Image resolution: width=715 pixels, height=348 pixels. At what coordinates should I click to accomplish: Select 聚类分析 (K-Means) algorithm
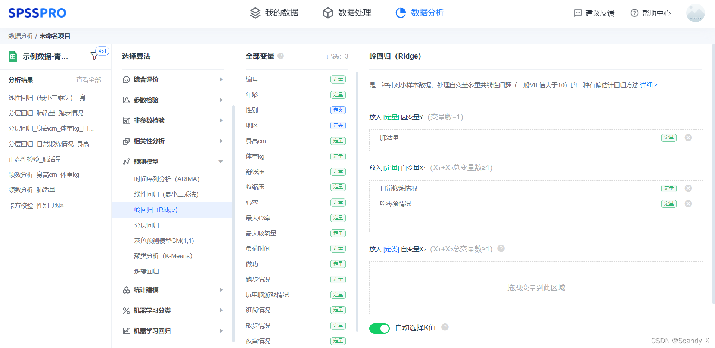(163, 256)
